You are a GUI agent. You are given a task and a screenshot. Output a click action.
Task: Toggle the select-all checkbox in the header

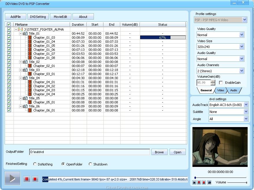coord(9,25)
